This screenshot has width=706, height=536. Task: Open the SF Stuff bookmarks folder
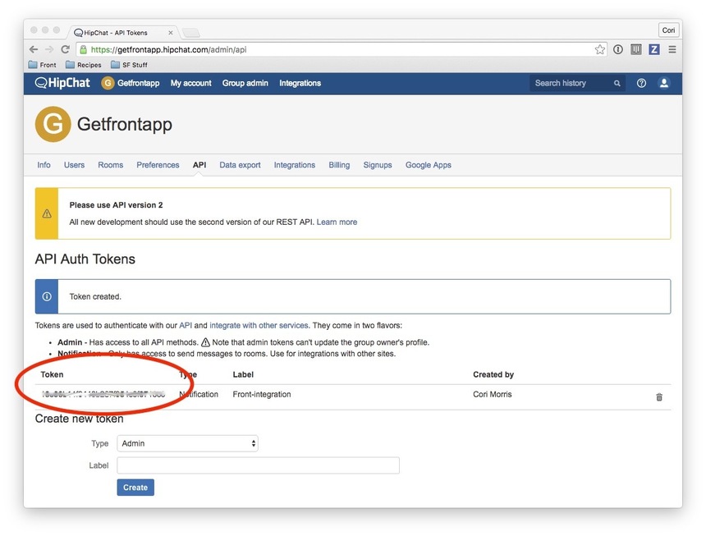coord(129,65)
